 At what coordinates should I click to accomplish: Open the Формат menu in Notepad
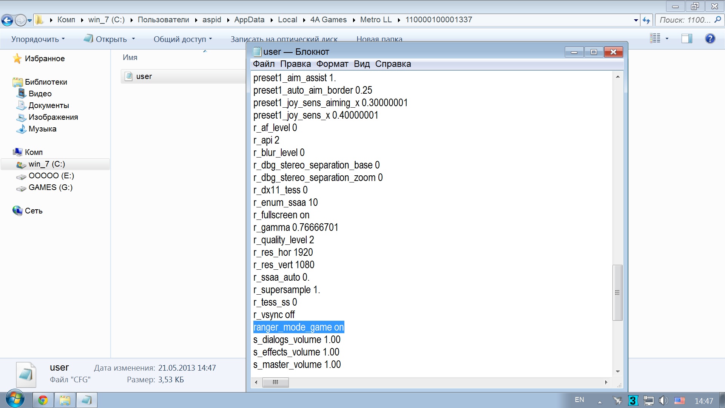(332, 64)
